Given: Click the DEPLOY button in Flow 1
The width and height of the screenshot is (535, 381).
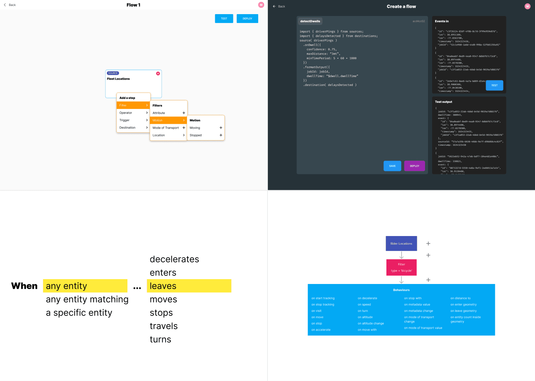Looking at the screenshot, I should coord(247,19).
